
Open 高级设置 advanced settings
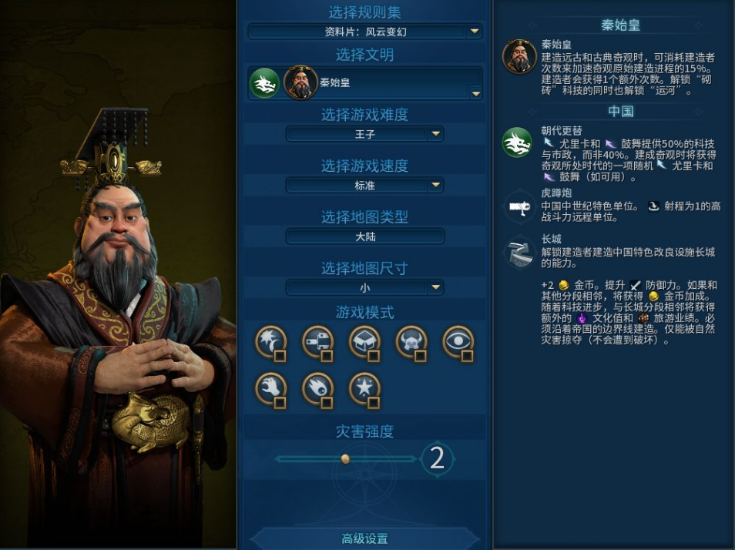pyautogui.click(x=364, y=538)
